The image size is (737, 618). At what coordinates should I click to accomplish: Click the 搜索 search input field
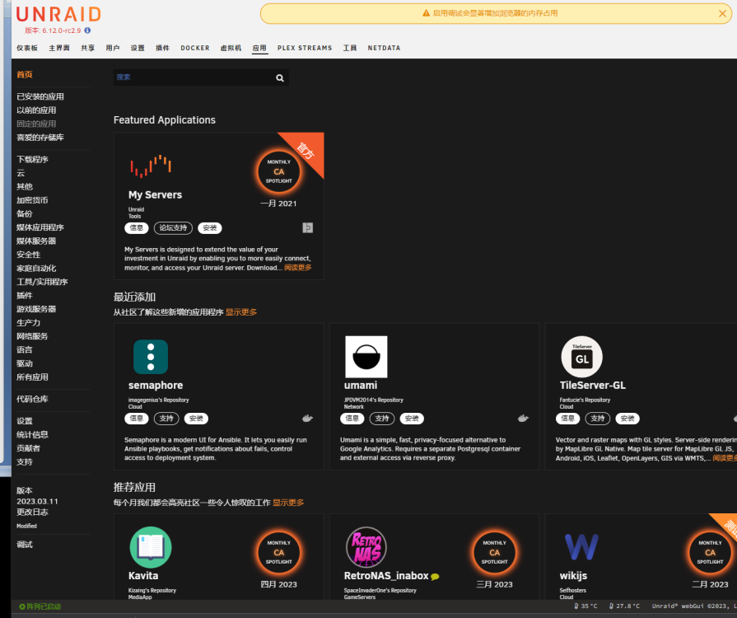pyautogui.click(x=194, y=77)
